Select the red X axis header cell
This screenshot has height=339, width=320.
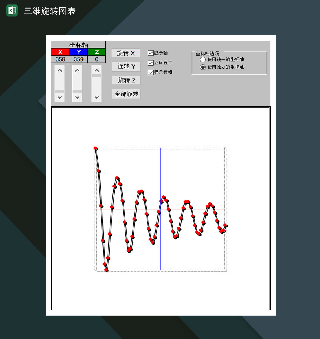60,52
